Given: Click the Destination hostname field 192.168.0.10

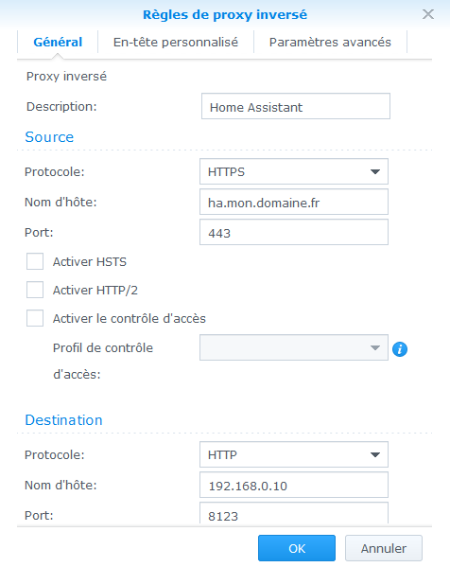Looking at the screenshot, I should click(x=294, y=485).
